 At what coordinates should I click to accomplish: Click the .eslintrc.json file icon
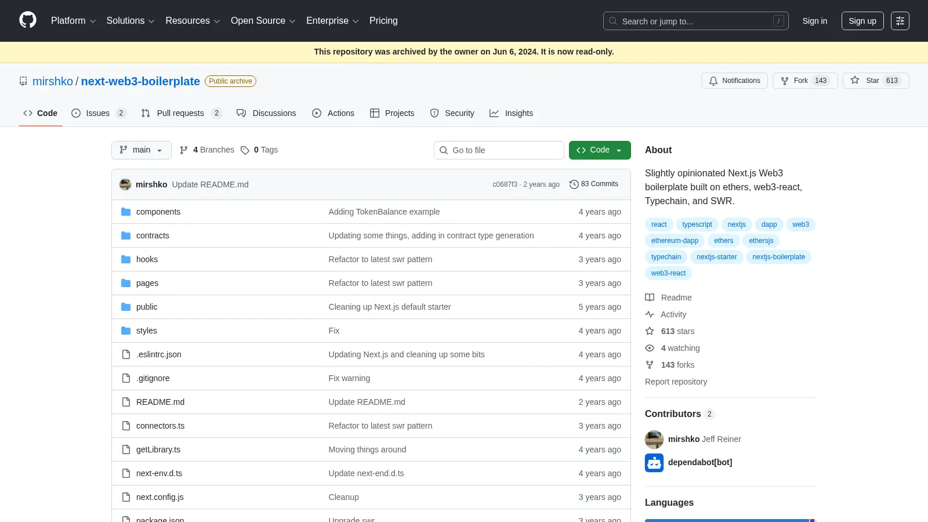click(126, 354)
